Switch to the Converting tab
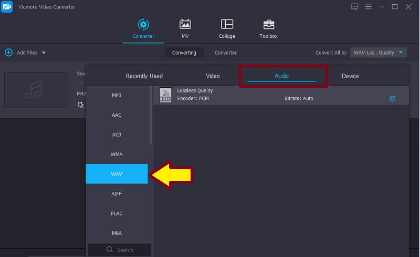The image size is (420, 257). 184,53
